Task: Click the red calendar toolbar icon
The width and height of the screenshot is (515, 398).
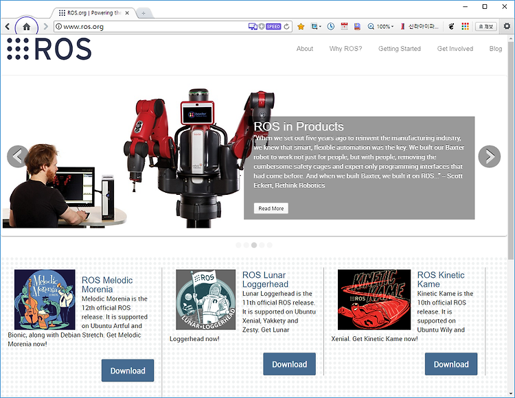Action: coord(344,27)
